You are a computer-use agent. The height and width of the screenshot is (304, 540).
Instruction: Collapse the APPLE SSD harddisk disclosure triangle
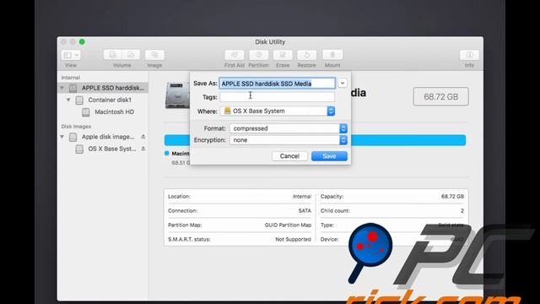(x=62, y=88)
